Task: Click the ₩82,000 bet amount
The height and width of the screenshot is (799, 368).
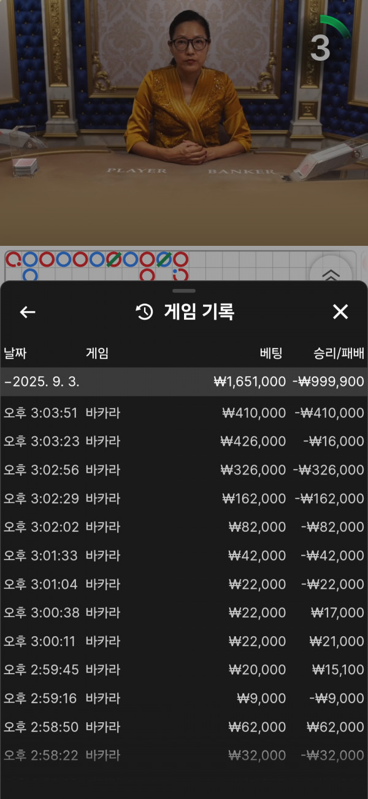Action: 257,527
